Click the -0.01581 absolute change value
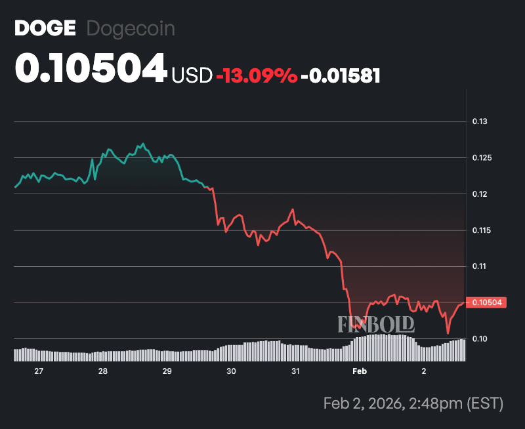The height and width of the screenshot is (429, 525). (341, 75)
